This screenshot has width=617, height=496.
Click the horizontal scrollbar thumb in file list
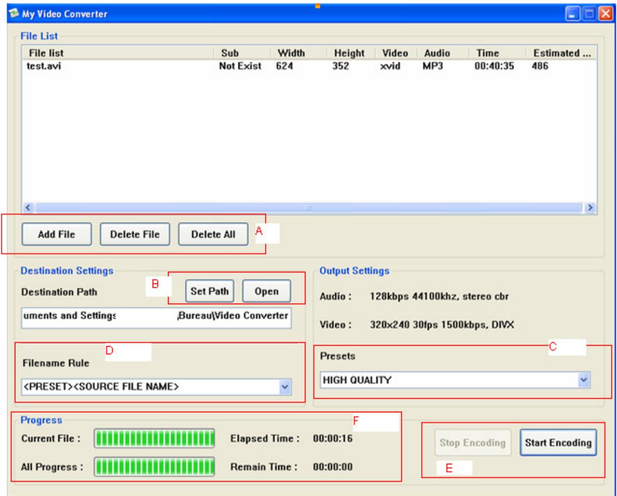click(308, 208)
